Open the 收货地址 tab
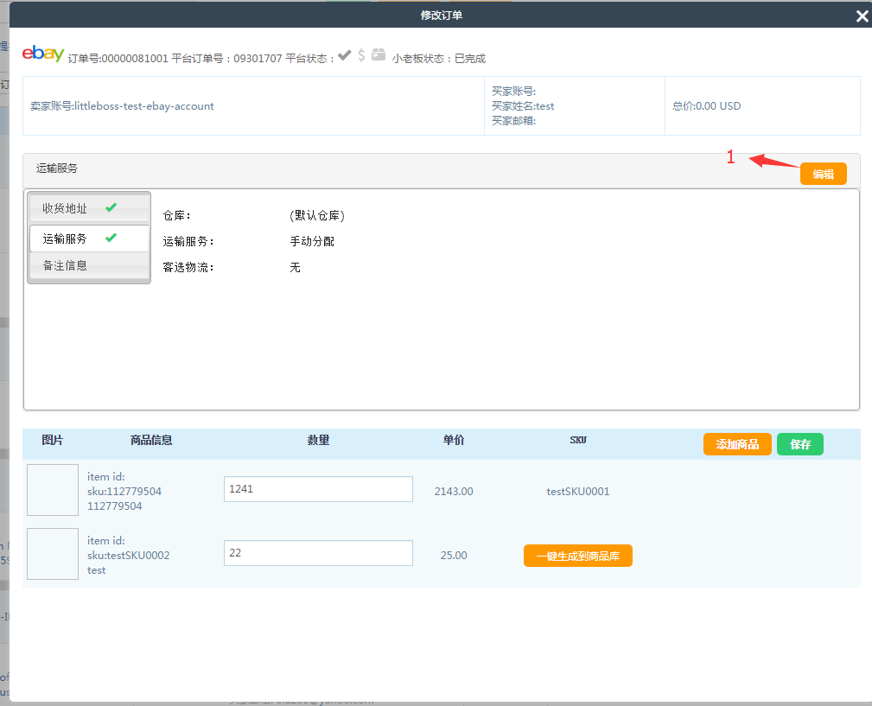872x706 pixels. point(66,208)
